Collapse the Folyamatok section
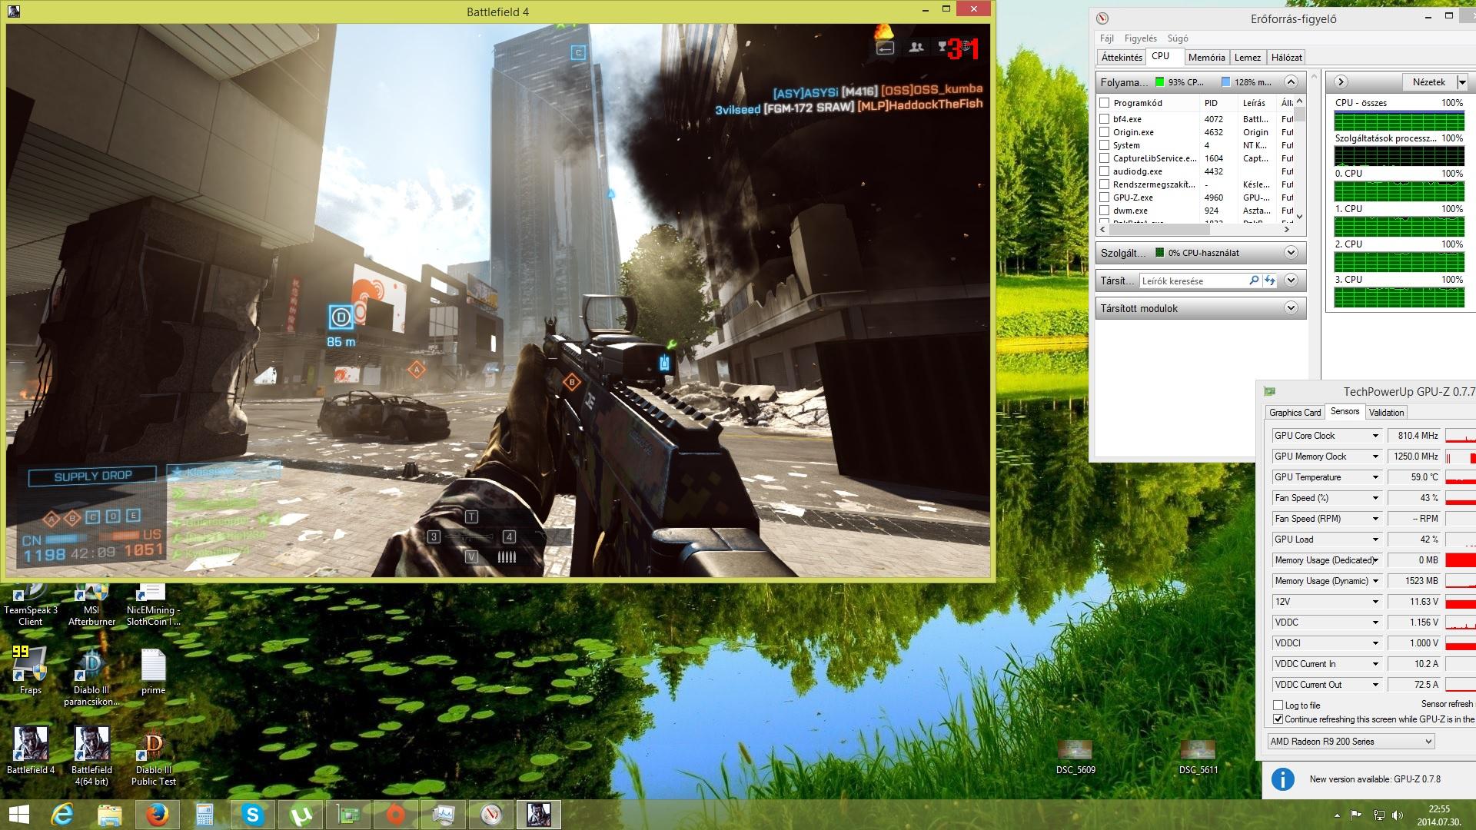This screenshot has height=830, width=1476. [x=1291, y=81]
